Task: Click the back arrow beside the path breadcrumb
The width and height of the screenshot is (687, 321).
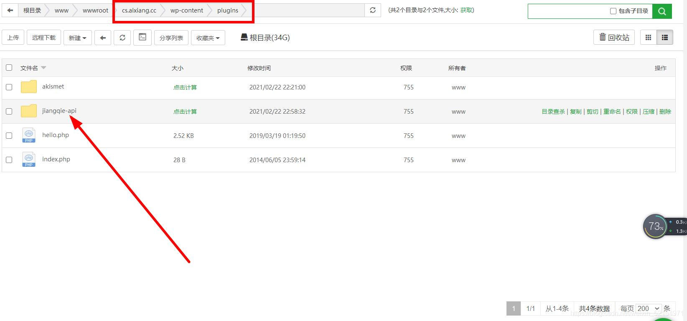Action: point(10,10)
